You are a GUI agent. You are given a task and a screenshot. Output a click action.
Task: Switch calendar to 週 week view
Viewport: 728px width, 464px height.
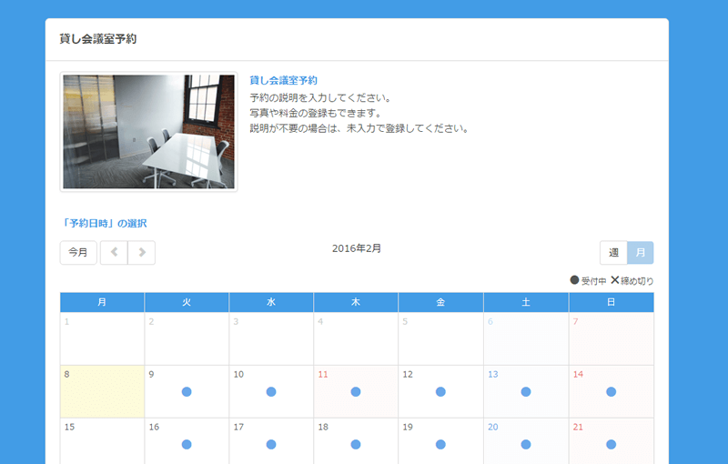[613, 253]
